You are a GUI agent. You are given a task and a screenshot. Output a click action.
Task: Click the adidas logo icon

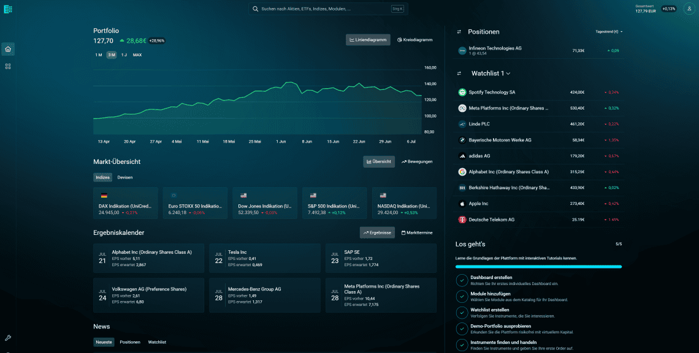(x=462, y=156)
